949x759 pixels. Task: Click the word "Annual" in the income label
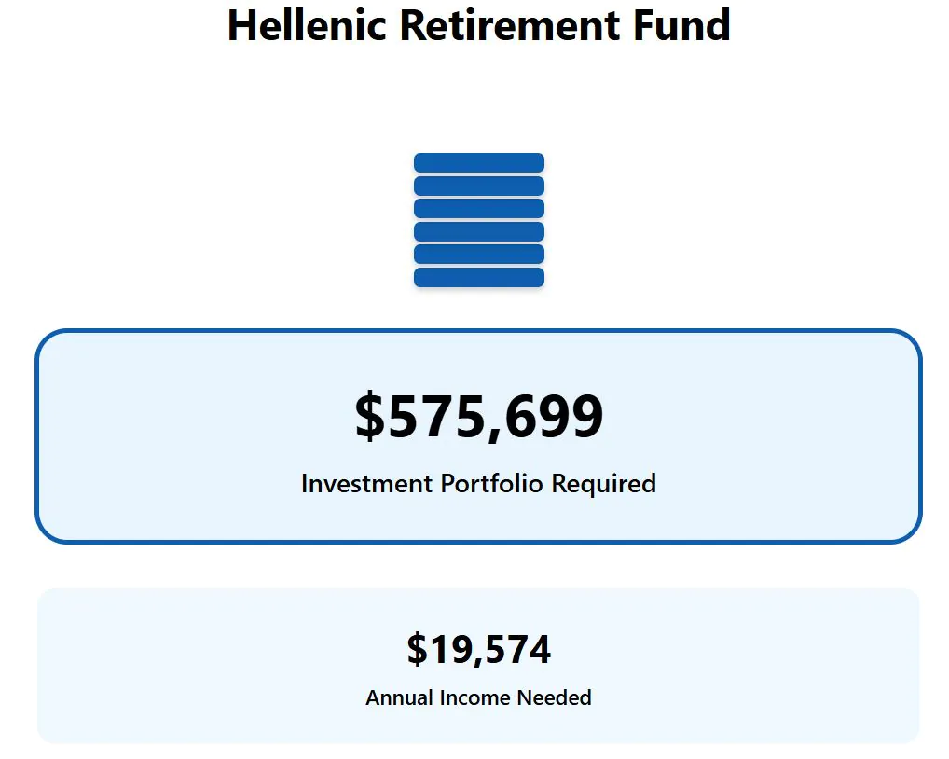point(399,697)
